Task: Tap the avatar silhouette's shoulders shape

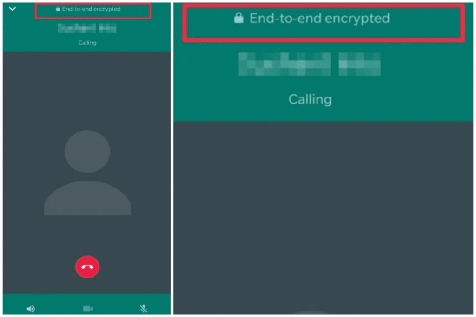Action: [x=87, y=198]
